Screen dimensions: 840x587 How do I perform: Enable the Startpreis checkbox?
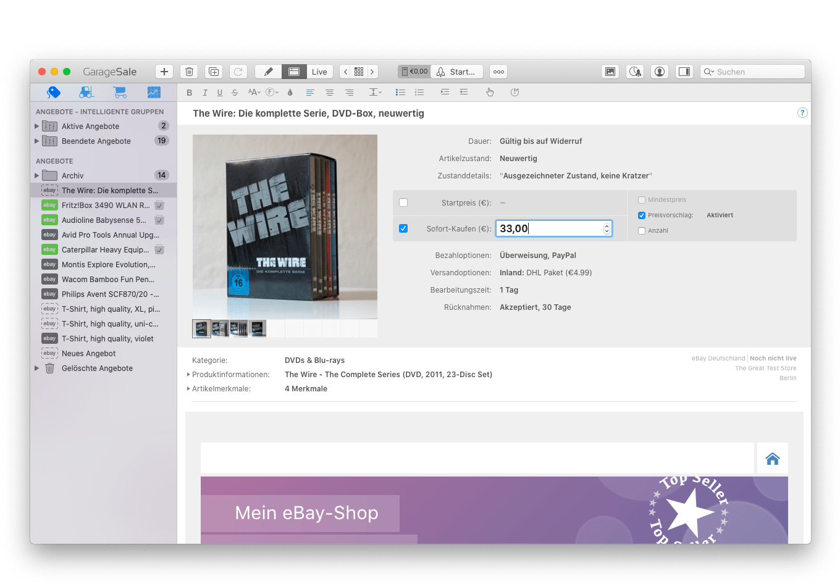[403, 202]
